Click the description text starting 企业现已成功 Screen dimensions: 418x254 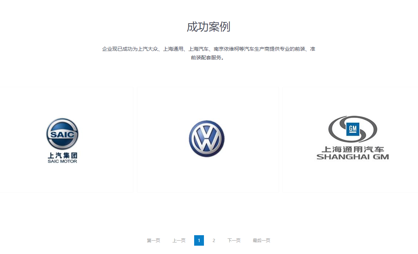(209, 53)
